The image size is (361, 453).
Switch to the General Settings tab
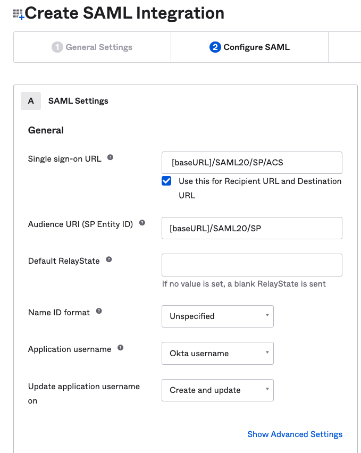(x=91, y=47)
